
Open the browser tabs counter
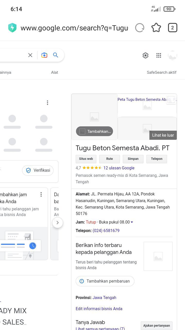pos(172,28)
